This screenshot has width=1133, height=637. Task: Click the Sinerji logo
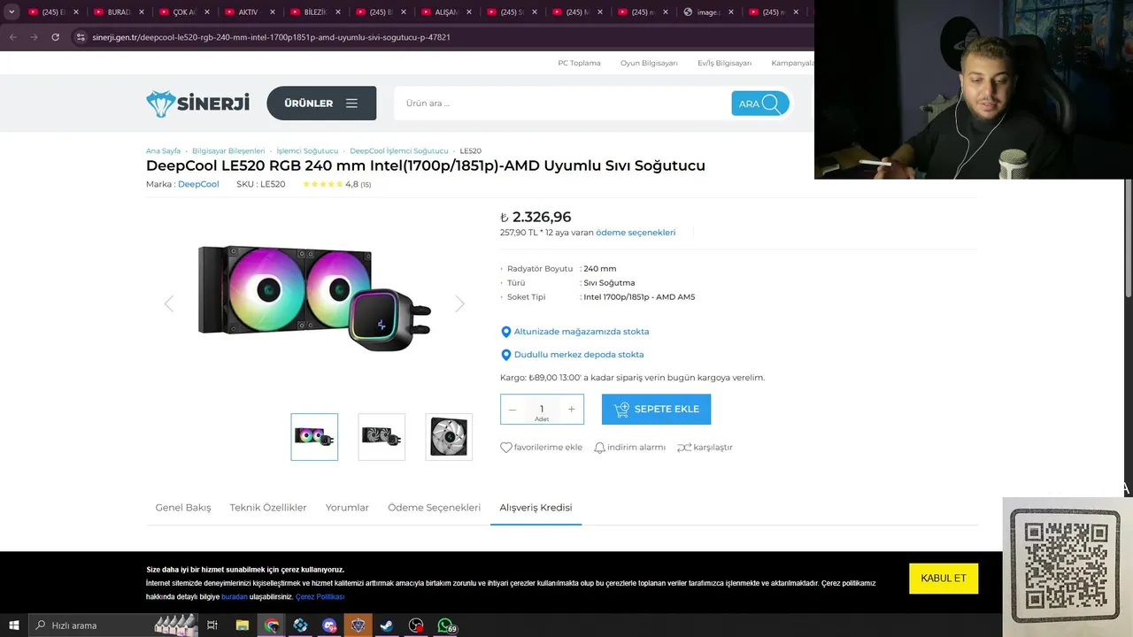(x=198, y=104)
